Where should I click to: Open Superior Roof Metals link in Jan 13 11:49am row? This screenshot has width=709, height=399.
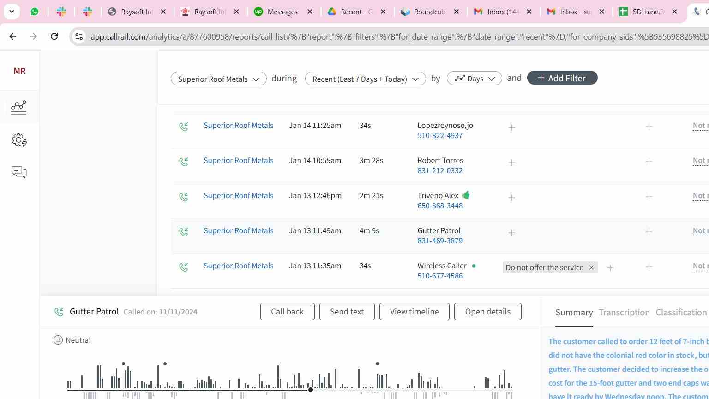[x=238, y=231]
